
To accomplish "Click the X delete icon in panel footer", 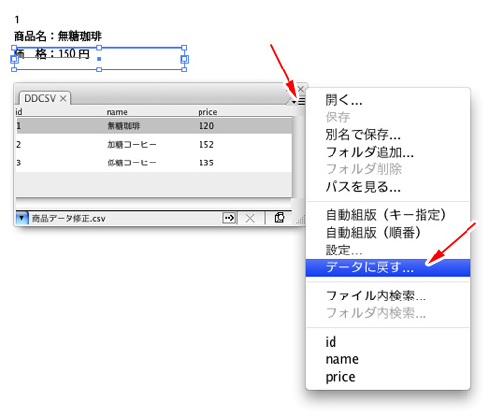I will point(250,218).
